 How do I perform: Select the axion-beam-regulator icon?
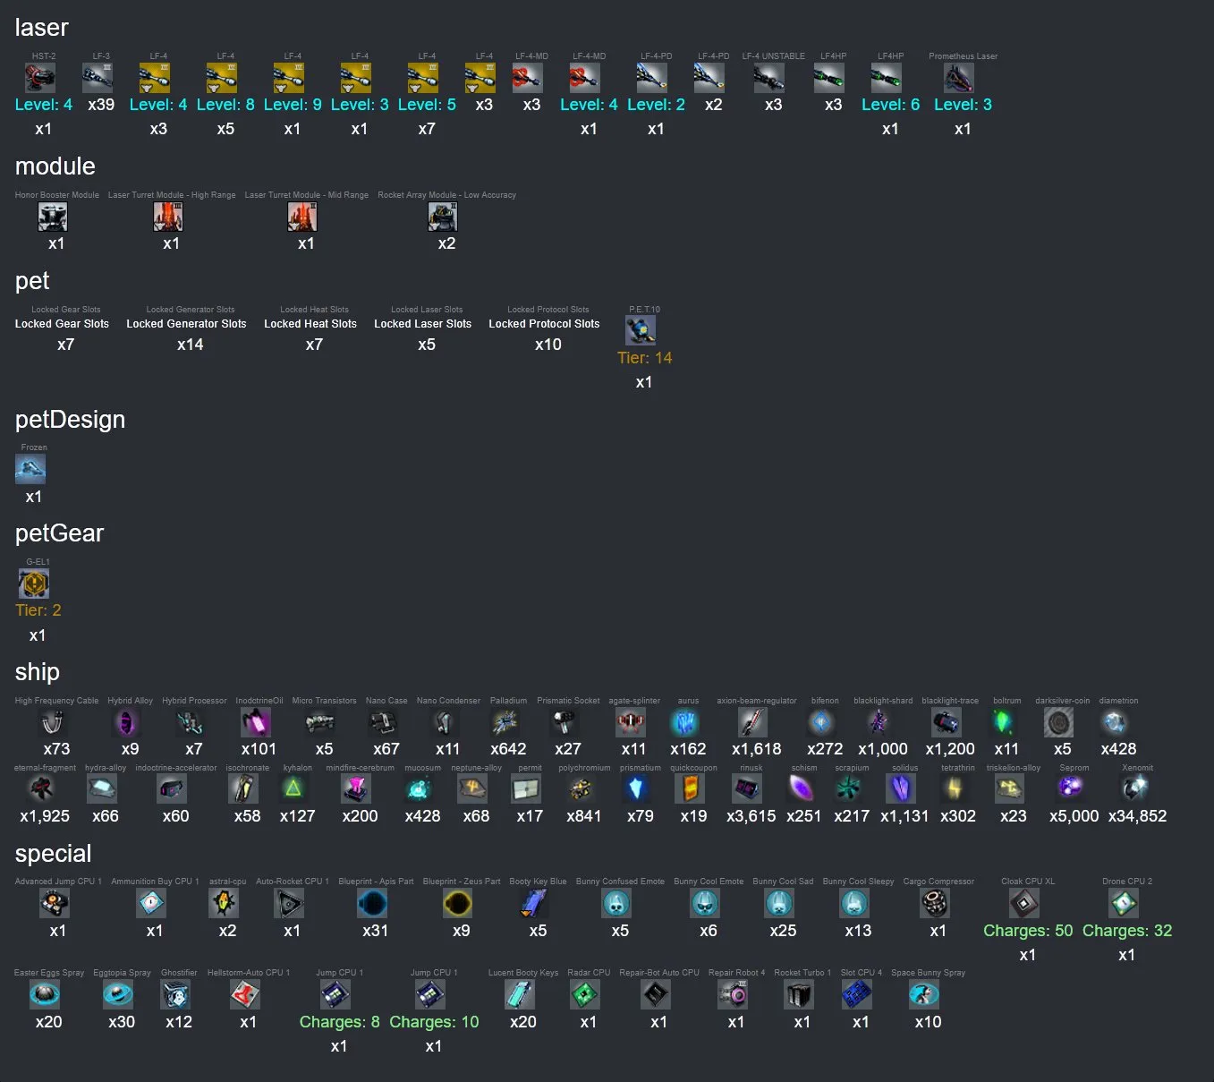pos(753,722)
